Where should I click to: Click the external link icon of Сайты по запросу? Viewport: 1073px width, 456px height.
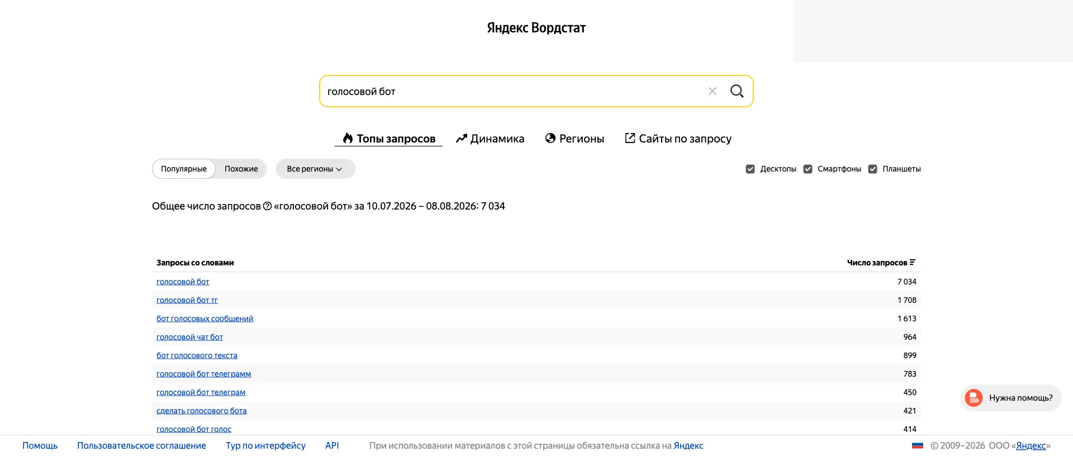point(630,138)
